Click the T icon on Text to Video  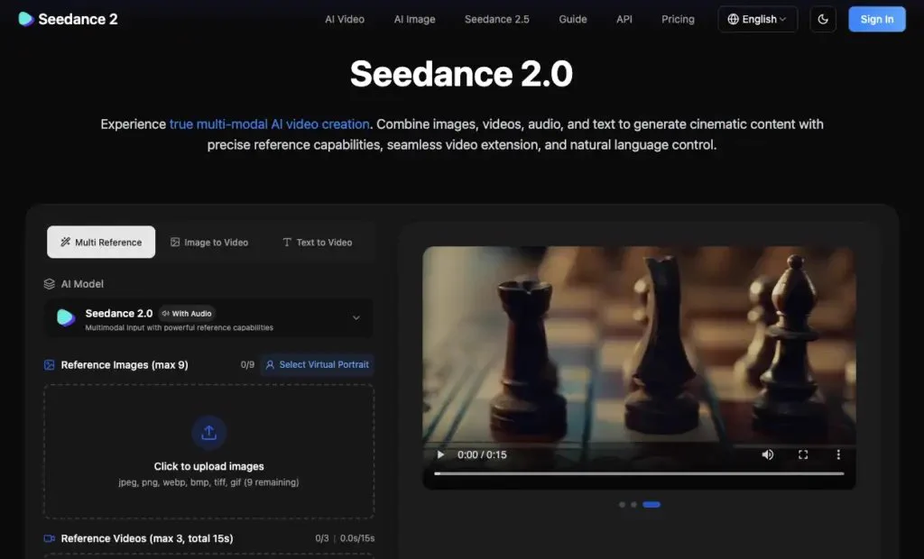pyautogui.click(x=287, y=243)
